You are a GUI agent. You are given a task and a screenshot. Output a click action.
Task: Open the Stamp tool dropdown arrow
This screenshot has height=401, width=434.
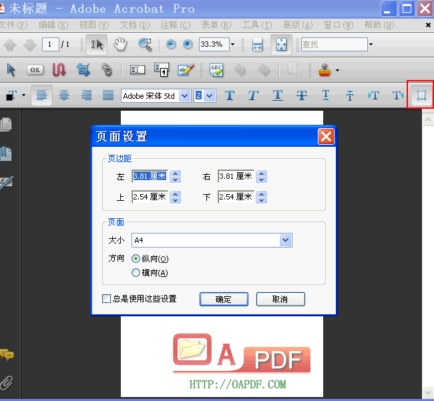coord(337,70)
